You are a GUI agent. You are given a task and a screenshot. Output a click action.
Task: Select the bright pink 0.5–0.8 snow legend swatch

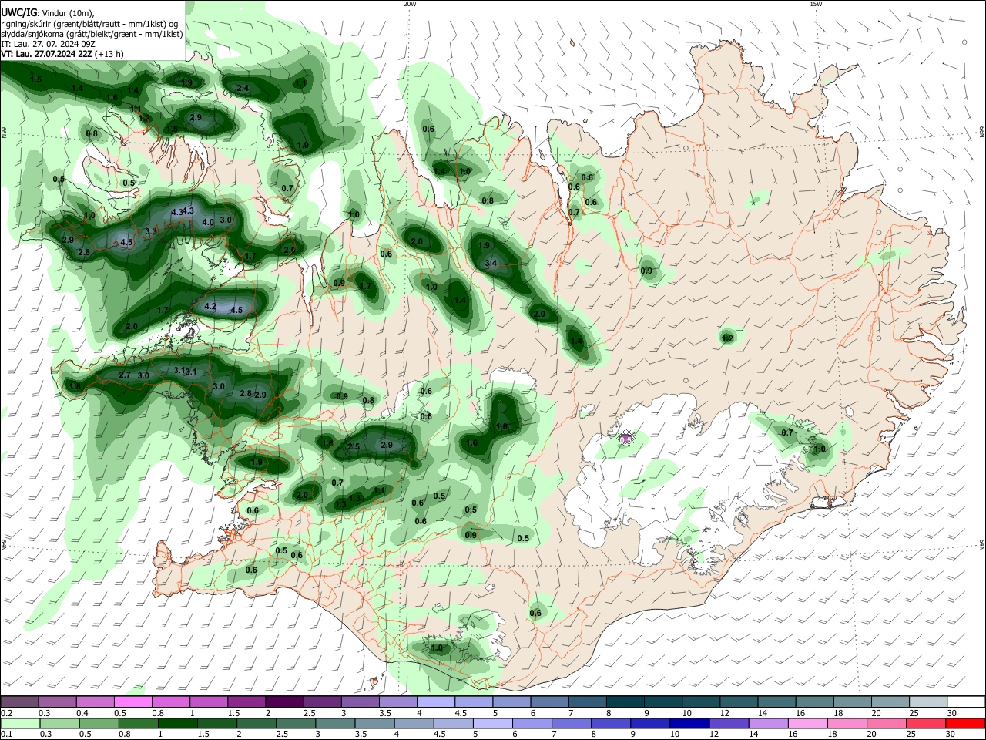[x=133, y=701]
